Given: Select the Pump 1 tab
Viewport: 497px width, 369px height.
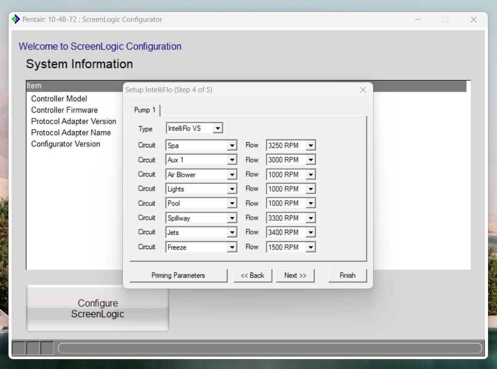Looking at the screenshot, I should (x=145, y=110).
